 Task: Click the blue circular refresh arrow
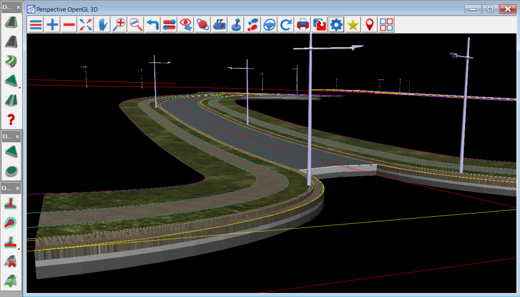[x=286, y=25]
